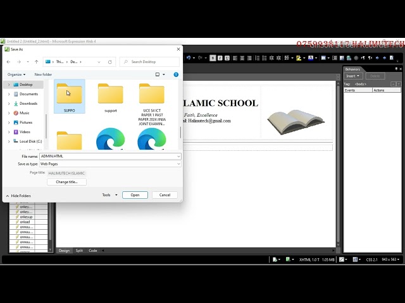
Task: Select the Behaviors panel tab
Action: [352, 69]
